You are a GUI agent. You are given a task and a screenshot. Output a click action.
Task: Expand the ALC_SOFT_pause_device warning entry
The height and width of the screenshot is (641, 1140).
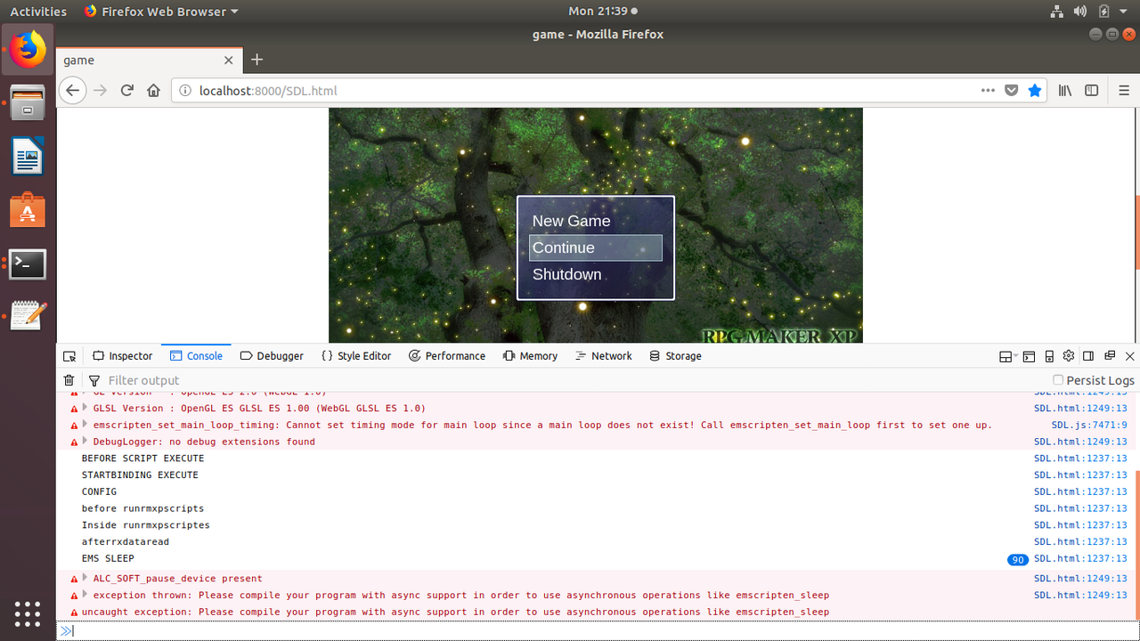point(83,578)
